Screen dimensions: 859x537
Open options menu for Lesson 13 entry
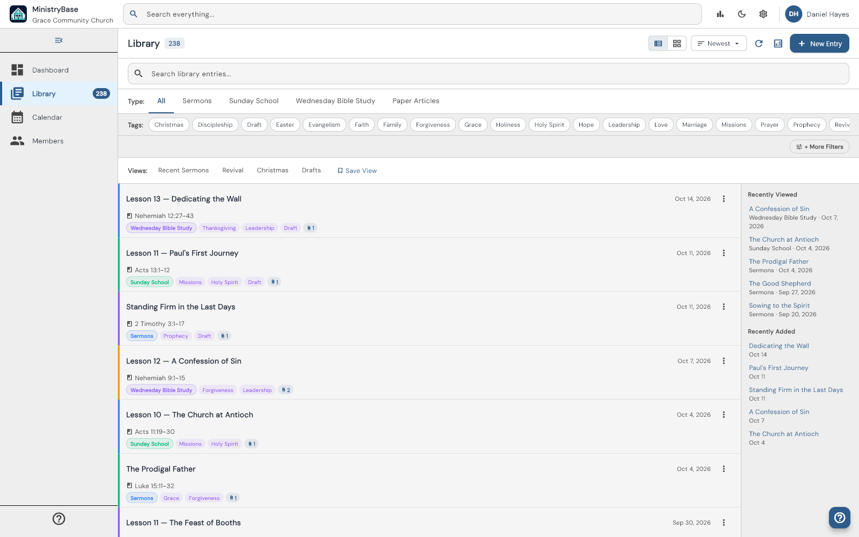pos(724,199)
